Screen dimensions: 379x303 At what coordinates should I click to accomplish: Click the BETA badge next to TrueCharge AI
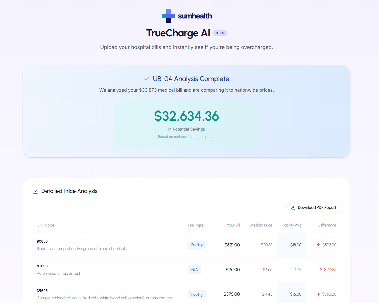coord(220,33)
